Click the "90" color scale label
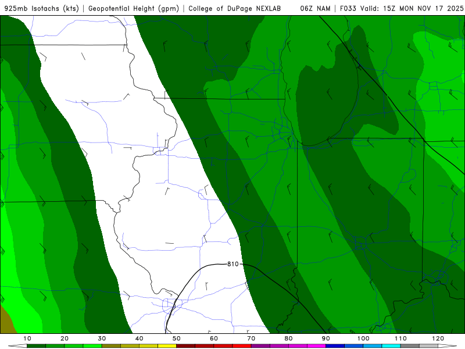 tap(326, 339)
